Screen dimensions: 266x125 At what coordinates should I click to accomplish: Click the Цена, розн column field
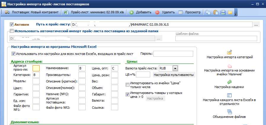pyautogui.click(x=115, y=75)
